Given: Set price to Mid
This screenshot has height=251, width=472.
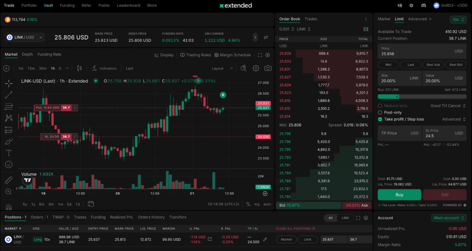Looking at the screenshot, I should (x=388, y=65).
